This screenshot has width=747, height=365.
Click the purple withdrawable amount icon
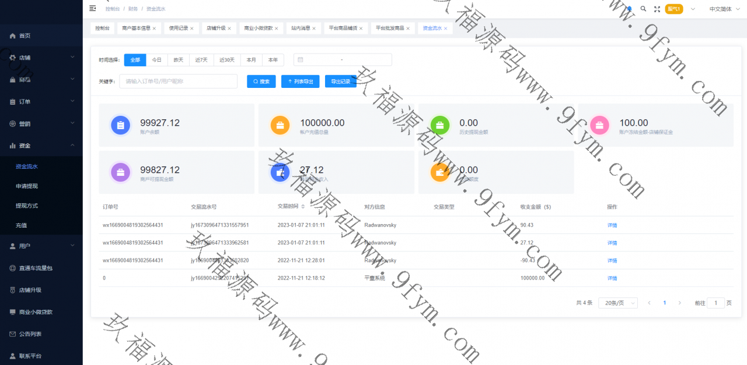tap(120, 172)
